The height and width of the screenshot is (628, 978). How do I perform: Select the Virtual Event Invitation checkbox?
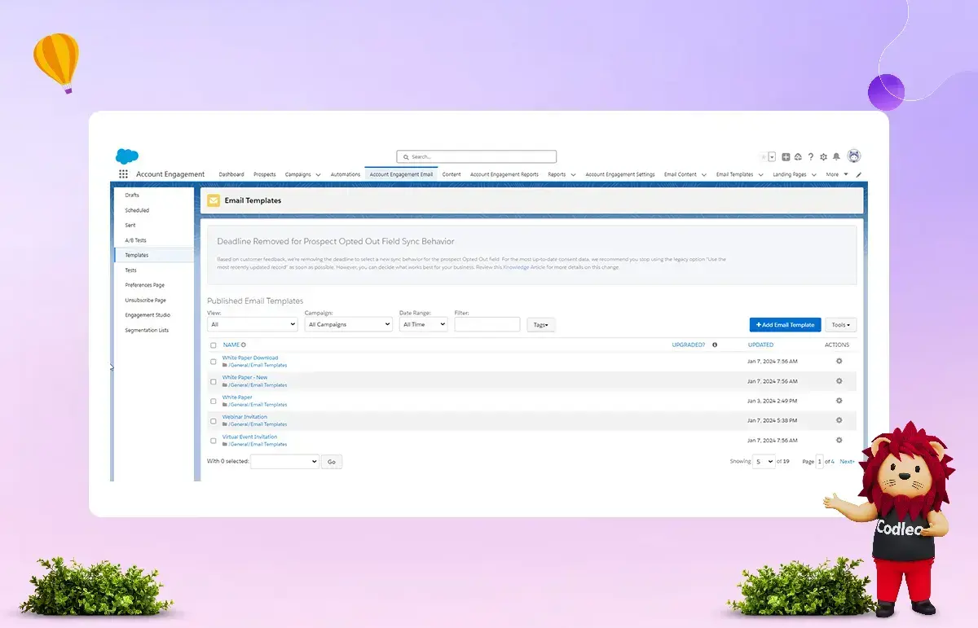tap(214, 441)
